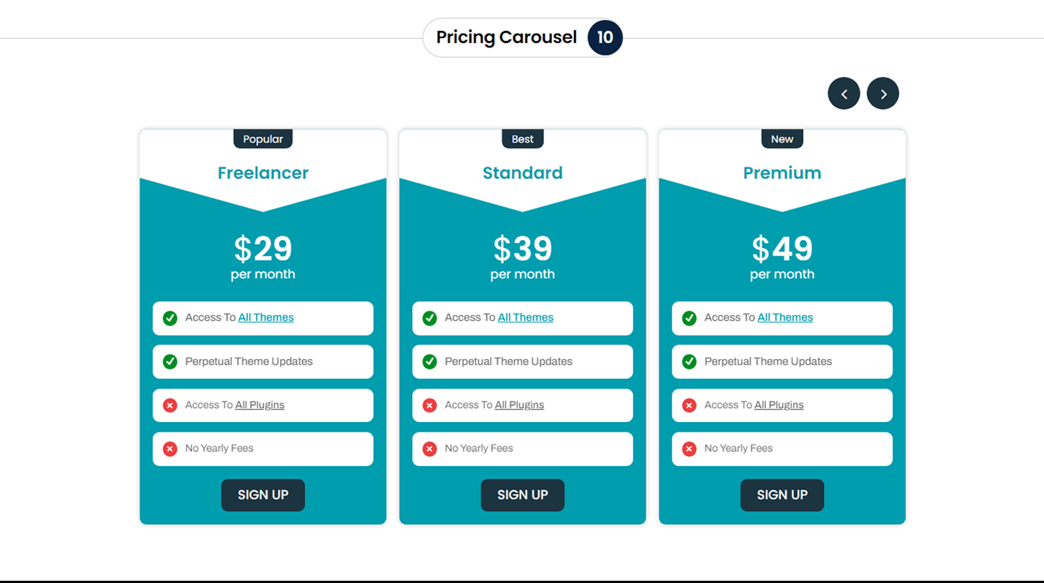The width and height of the screenshot is (1044, 583).
Task: Click red X icon beside Freelancer No Yearly Fees
Action: (170, 448)
